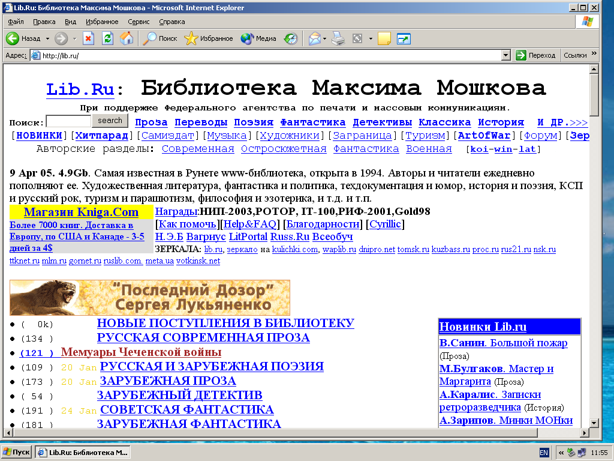Viewport: 614px width, 461px height.
Task: Expand Forward button history dropdown arrow
Action: [74, 38]
